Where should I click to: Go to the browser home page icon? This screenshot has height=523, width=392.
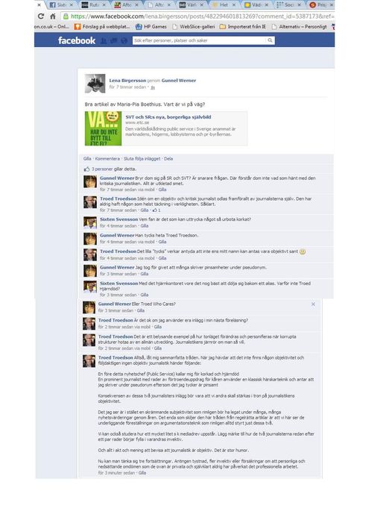coord(53,16)
